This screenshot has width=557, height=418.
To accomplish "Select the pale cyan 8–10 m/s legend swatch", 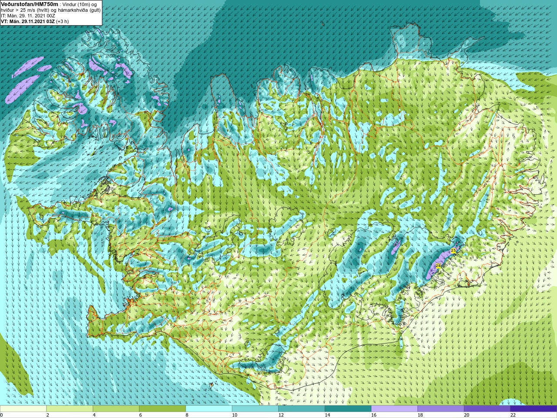I will click(x=209, y=408).
